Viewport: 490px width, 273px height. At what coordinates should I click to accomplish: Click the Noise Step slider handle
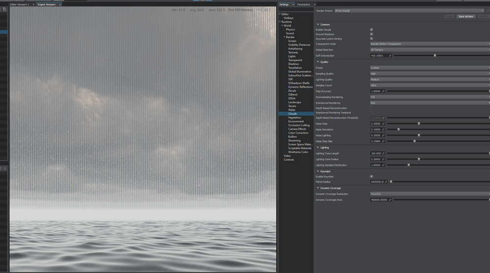click(x=419, y=124)
